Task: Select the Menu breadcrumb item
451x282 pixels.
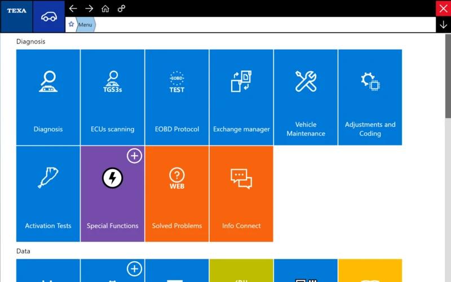Action: (86, 25)
